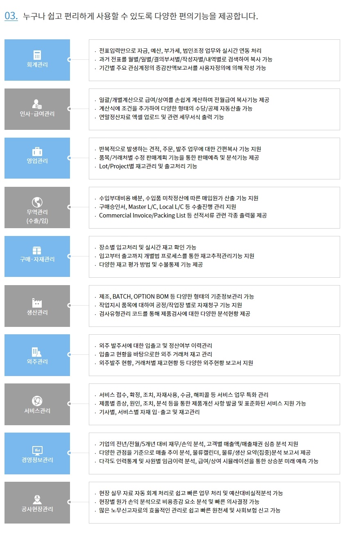This screenshot has height=535, width=343.
Task: Click the factory icon for 생산관리
Action: 37,303
